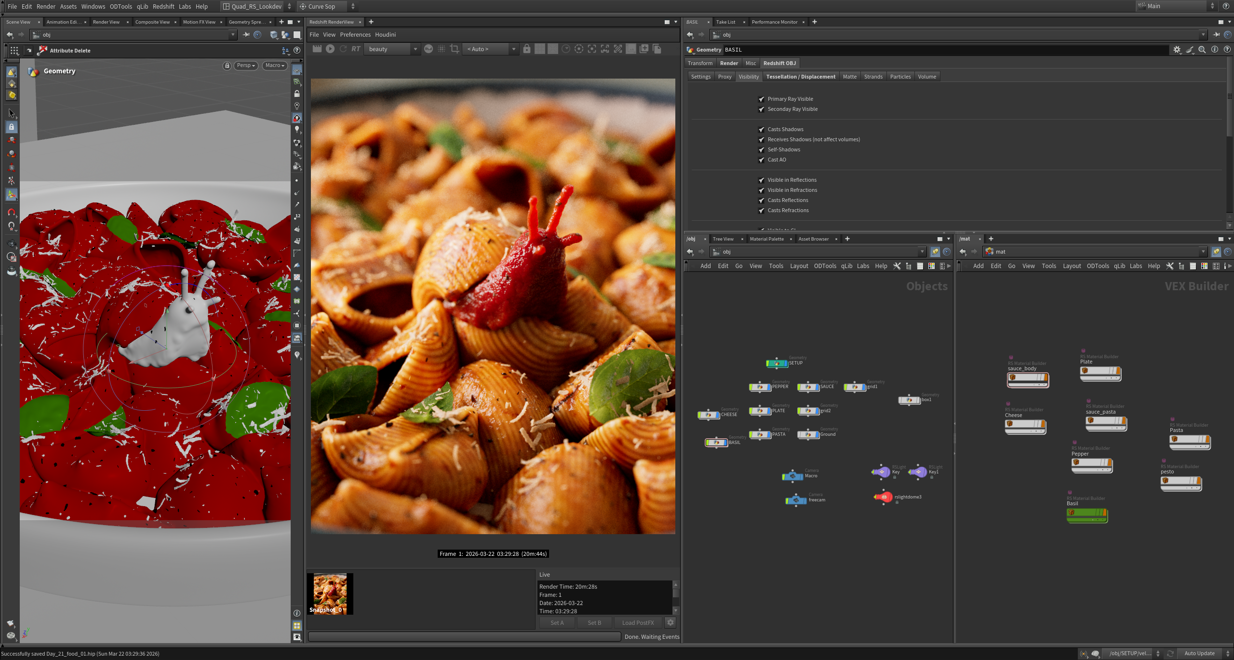The height and width of the screenshot is (660, 1234).
Task: Open the Add menu in /obj network
Action: pos(706,266)
